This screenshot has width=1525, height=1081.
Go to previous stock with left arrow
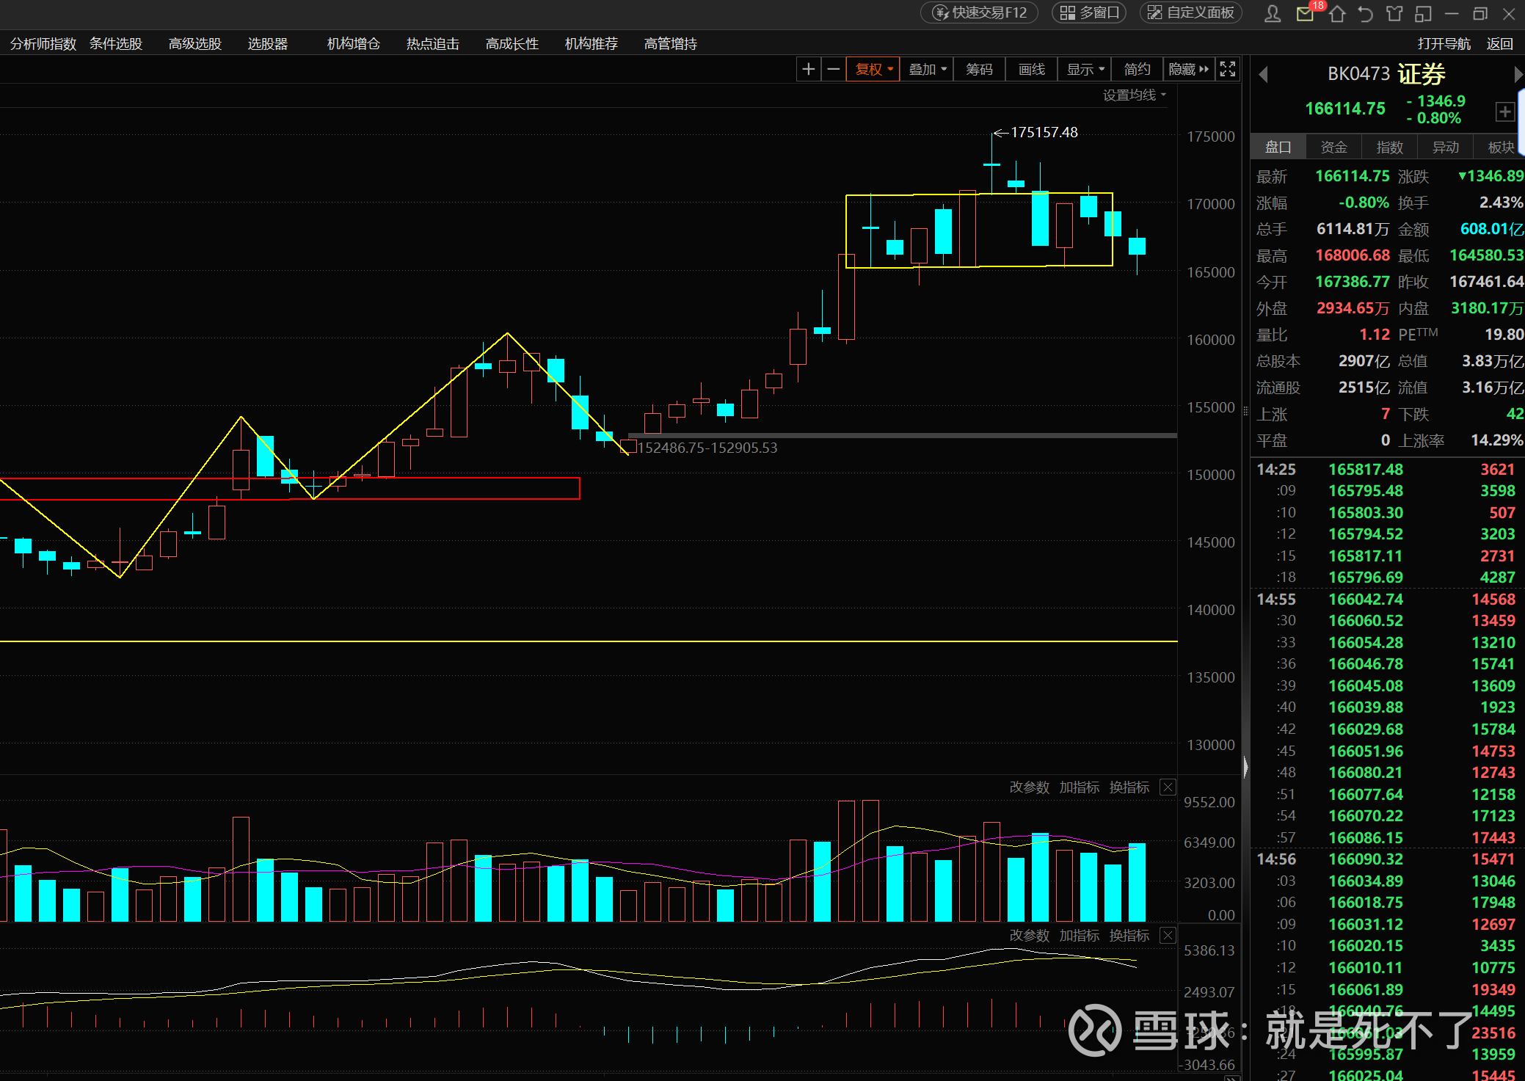point(1263,74)
